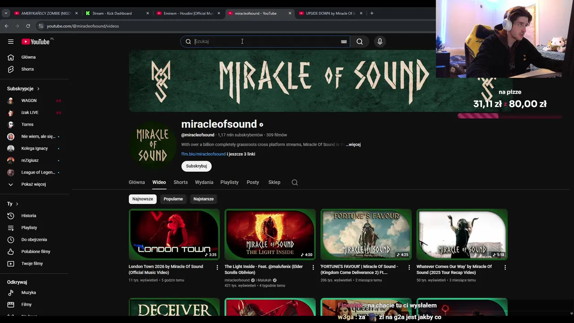The image size is (574, 323).
Task: Open the i jeszcze 3 linki text
Action: (x=241, y=154)
